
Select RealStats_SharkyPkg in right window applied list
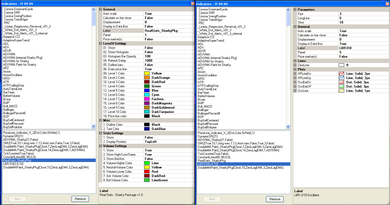point(212,161)
